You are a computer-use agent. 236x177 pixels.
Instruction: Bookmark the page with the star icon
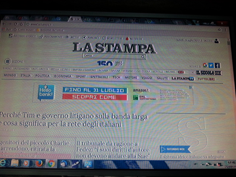(x=220, y=29)
